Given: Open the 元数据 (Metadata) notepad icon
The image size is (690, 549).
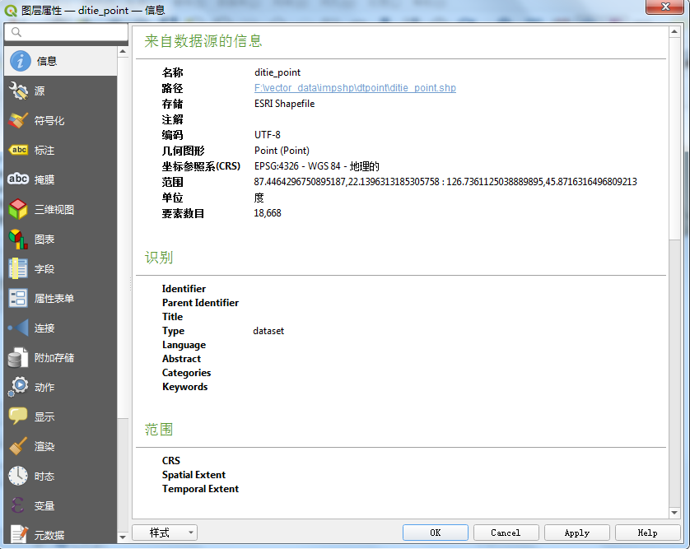Looking at the screenshot, I should 18,535.
